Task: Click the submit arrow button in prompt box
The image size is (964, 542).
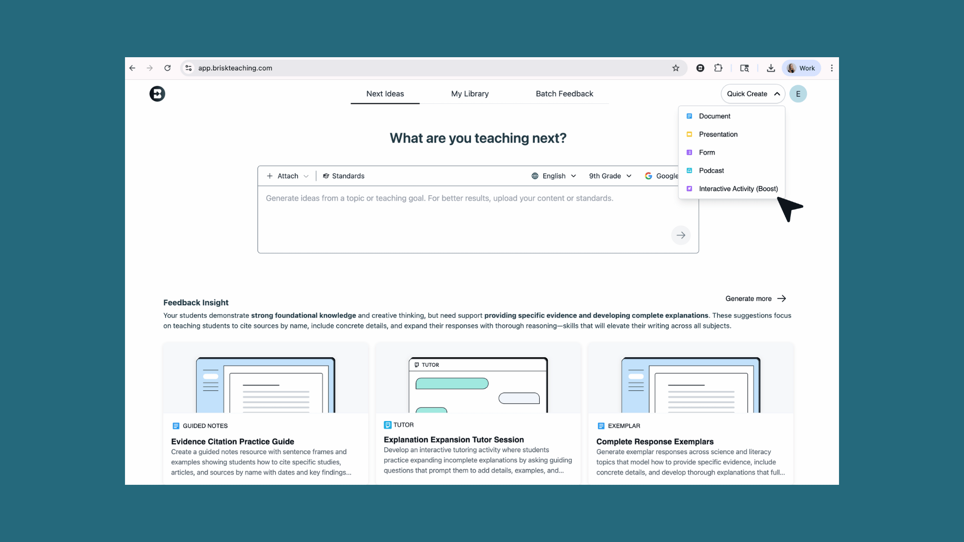Action: (x=681, y=235)
